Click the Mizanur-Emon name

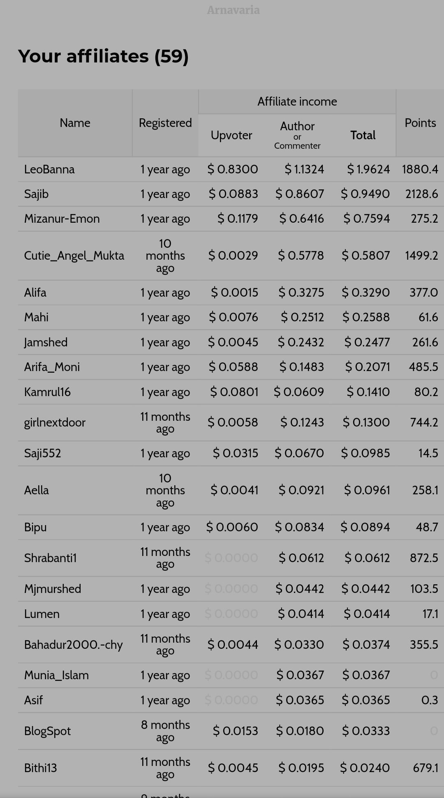(62, 219)
